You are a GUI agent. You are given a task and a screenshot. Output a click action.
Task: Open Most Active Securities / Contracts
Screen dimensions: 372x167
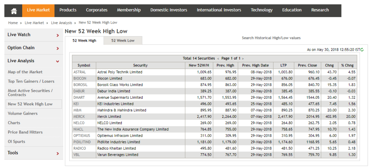point(31,93)
